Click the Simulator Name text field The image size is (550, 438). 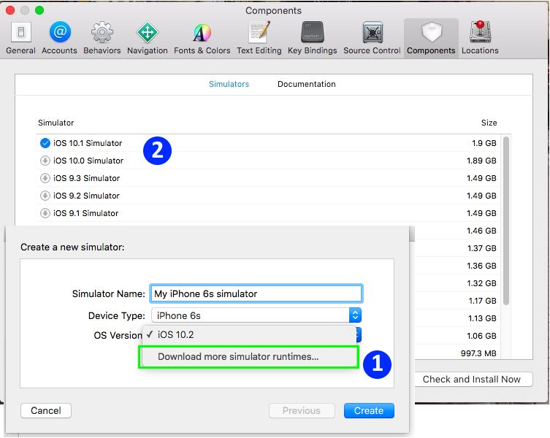[x=256, y=293]
